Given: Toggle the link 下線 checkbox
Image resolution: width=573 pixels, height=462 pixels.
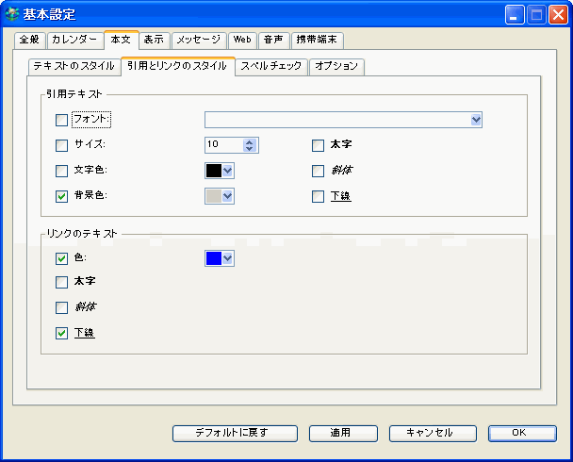Looking at the screenshot, I should coord(62,333).
